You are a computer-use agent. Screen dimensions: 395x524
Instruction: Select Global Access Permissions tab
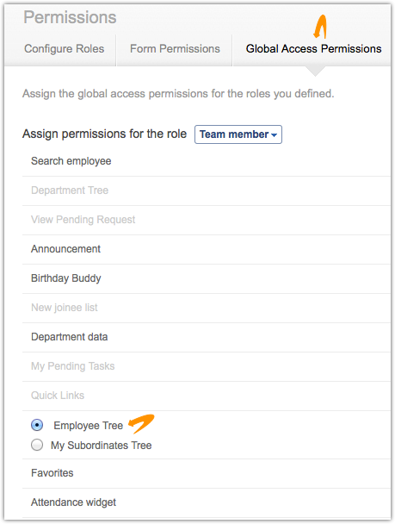313,49
